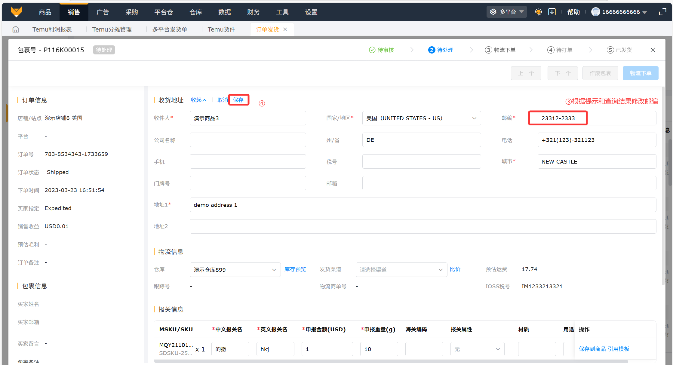Collapse the address section via 收起
673x365 pixels.
pyautogui.click(x=198, y=100)
